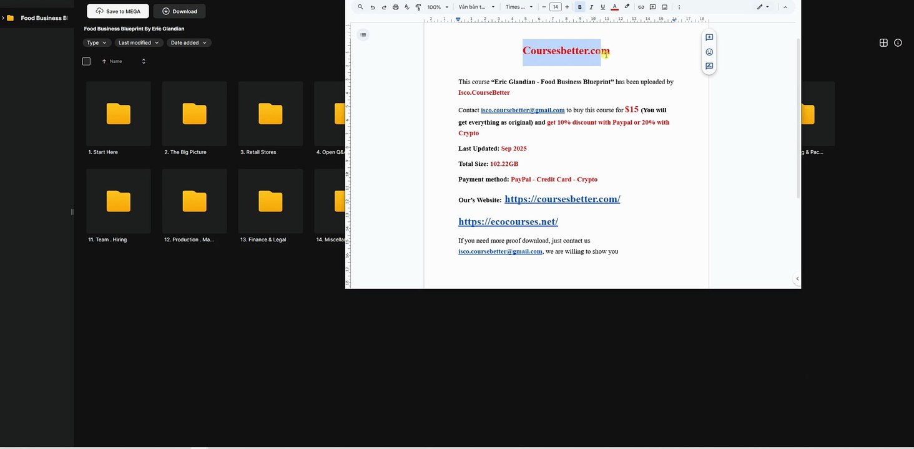This screenshot has height=449, width=914.
Task: Tick the select-all checkbox beside Name
Action: [x=86, y=61]
